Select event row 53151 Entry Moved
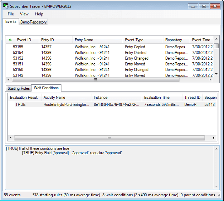The image size is (224, 201). (110, 64)
